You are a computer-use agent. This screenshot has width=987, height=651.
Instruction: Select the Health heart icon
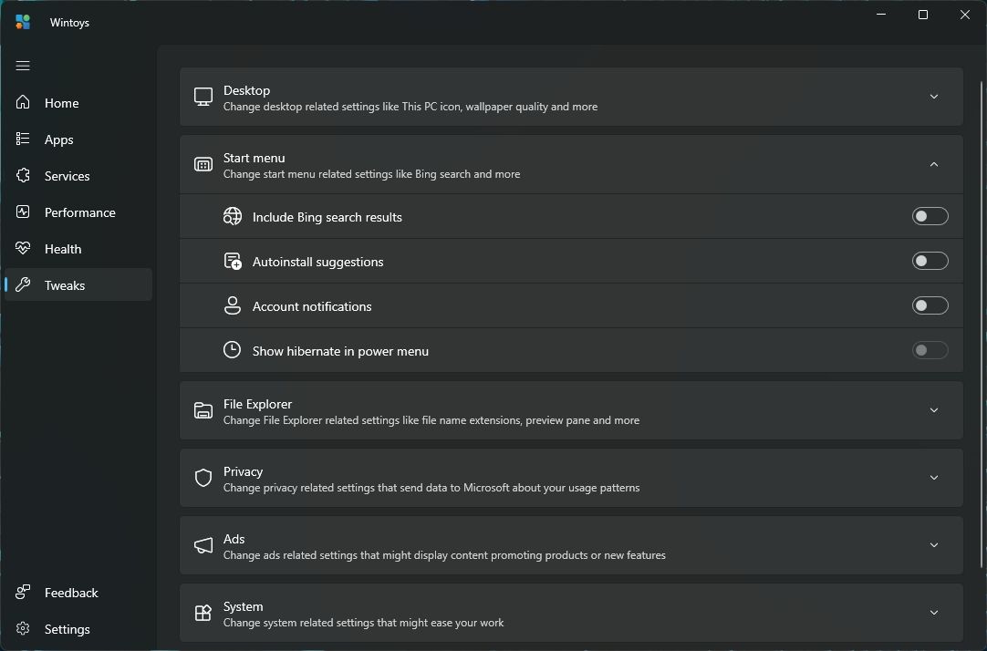point(23,248)
